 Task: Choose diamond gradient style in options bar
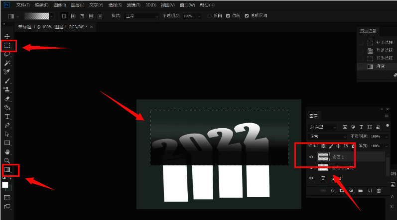point(100,16)
